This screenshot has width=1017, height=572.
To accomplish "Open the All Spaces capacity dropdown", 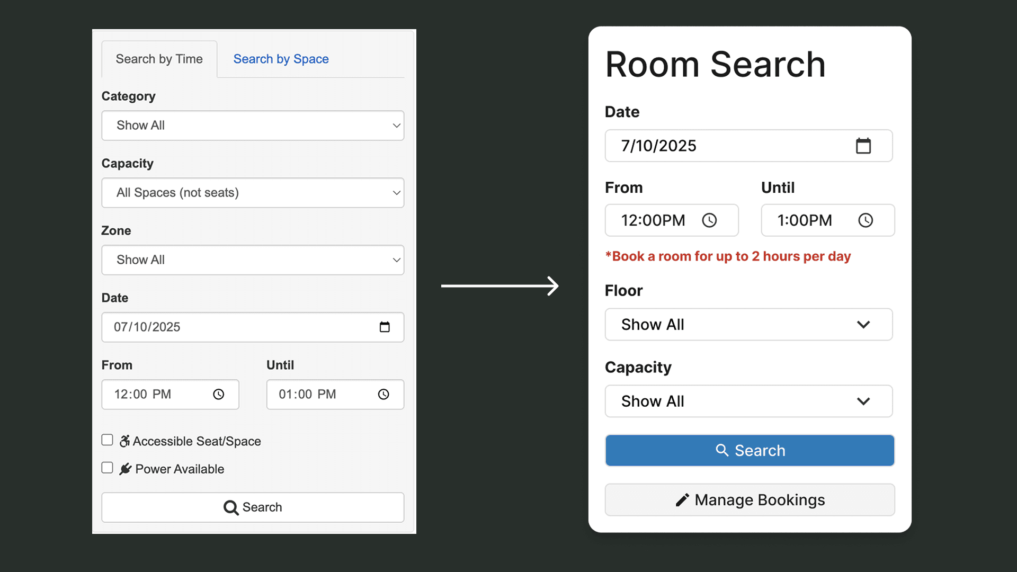I will [x=253, y=193].
